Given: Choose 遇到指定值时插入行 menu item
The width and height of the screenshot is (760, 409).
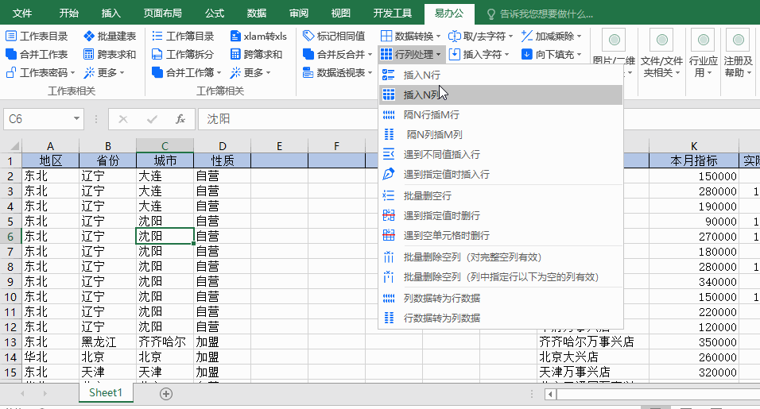Looking at the screenshot, I should (x=501, y=174).
